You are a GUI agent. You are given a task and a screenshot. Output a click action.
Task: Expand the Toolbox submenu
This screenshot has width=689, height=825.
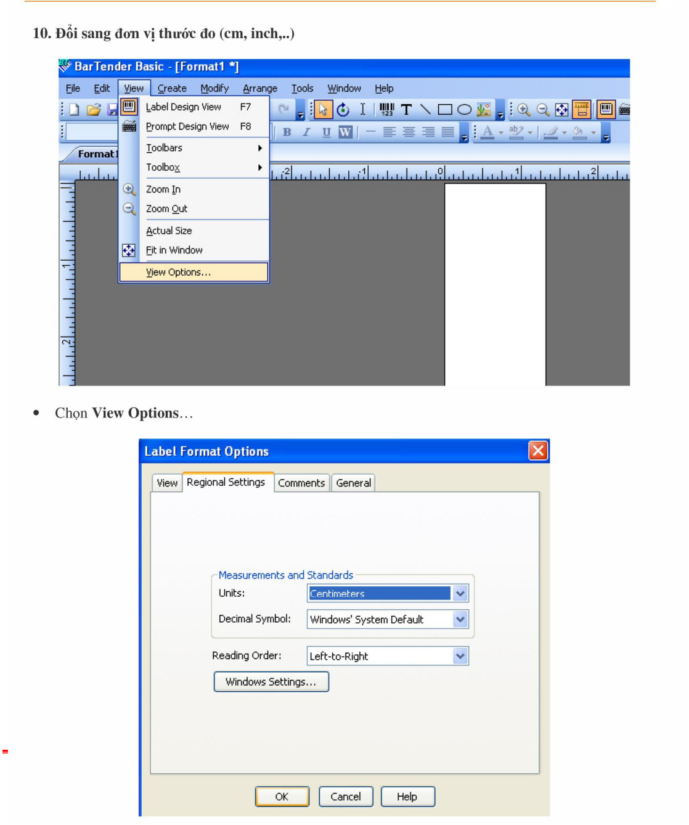195,167
